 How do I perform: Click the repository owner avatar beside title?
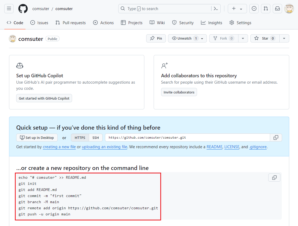[12, 39]
